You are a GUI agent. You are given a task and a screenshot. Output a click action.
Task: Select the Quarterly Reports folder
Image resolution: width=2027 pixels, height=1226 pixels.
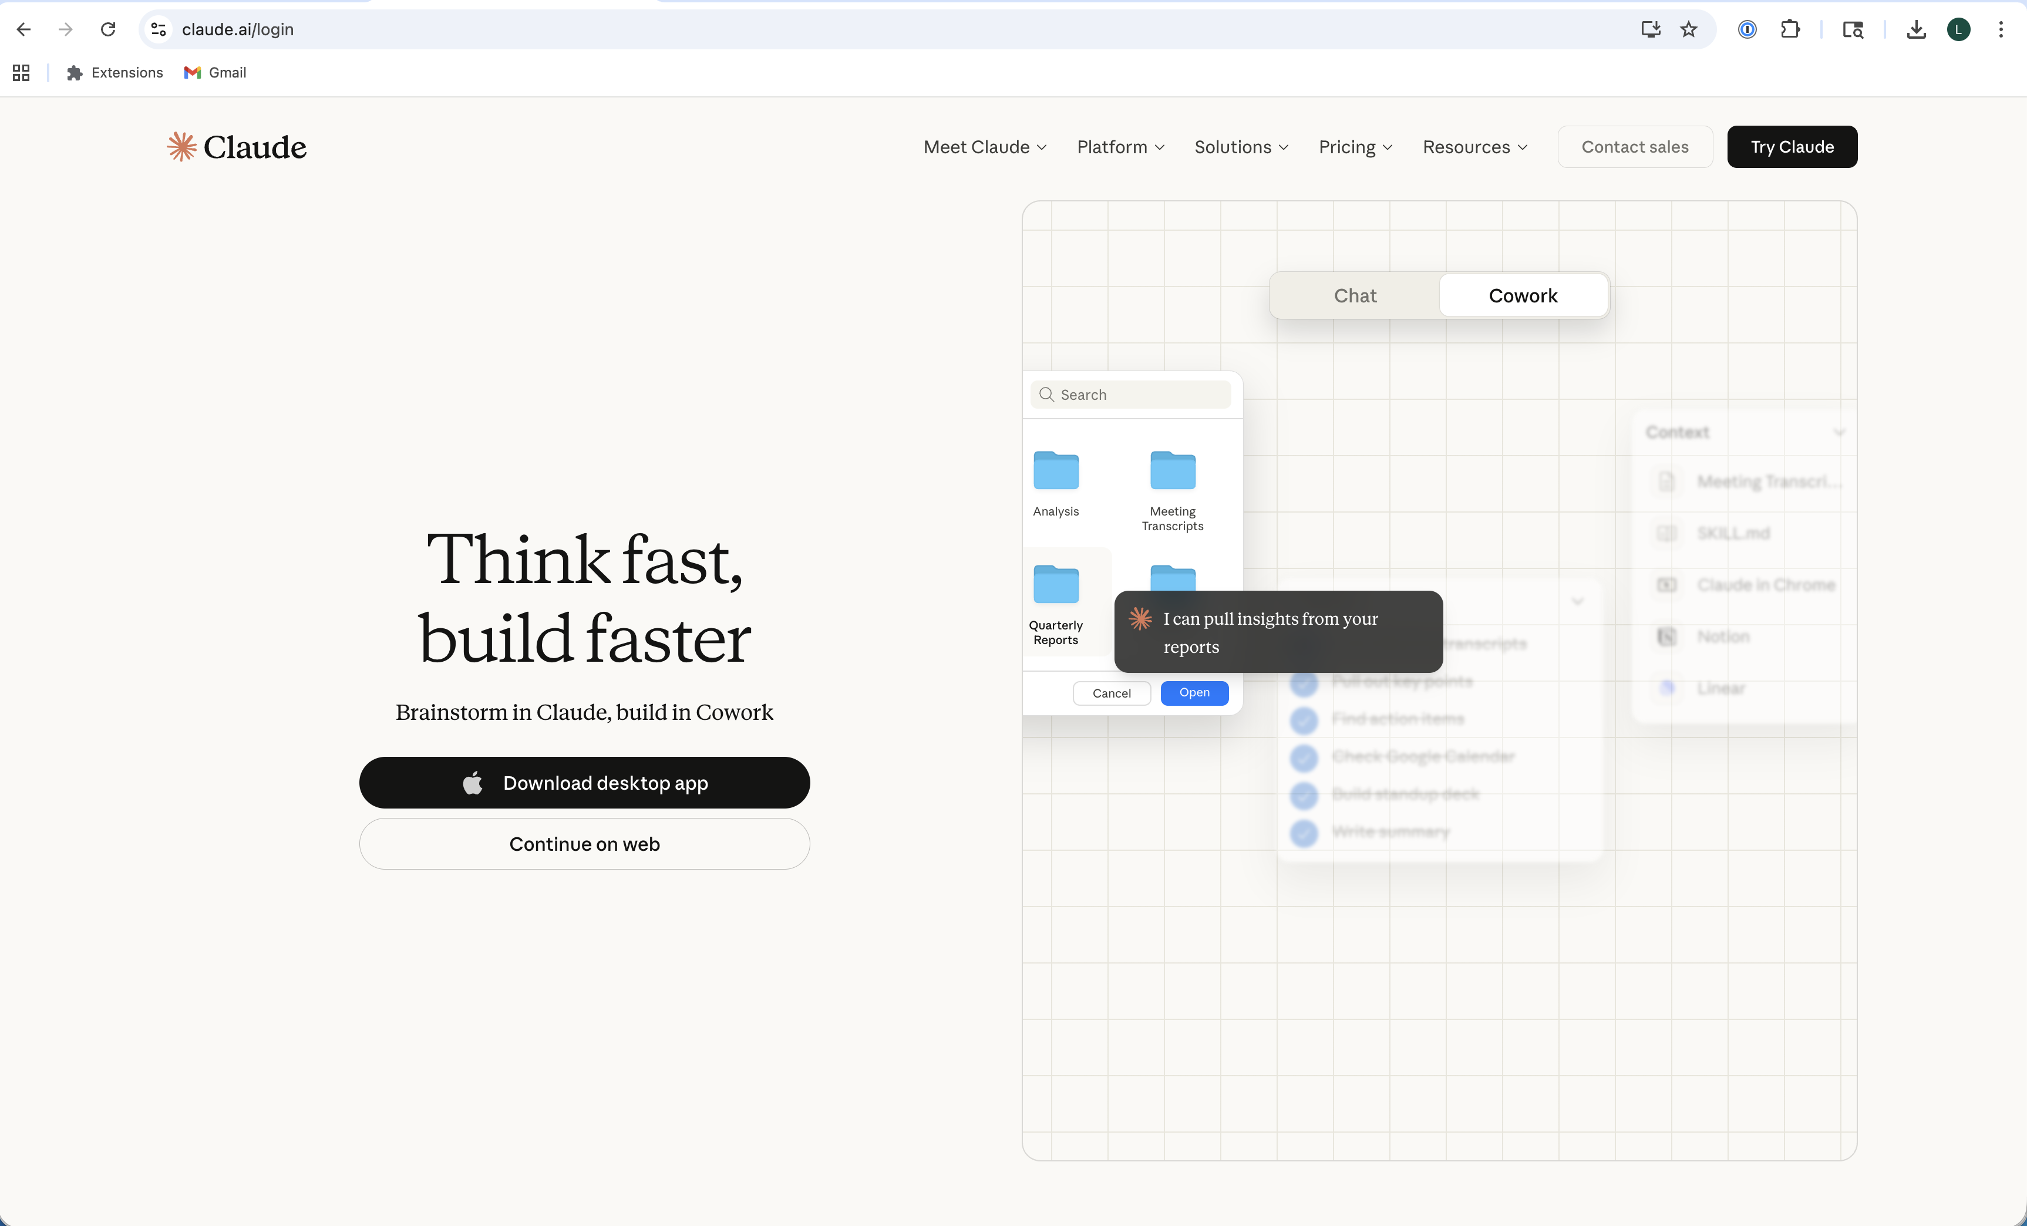pyautogui.click(x=1055, y=584)
